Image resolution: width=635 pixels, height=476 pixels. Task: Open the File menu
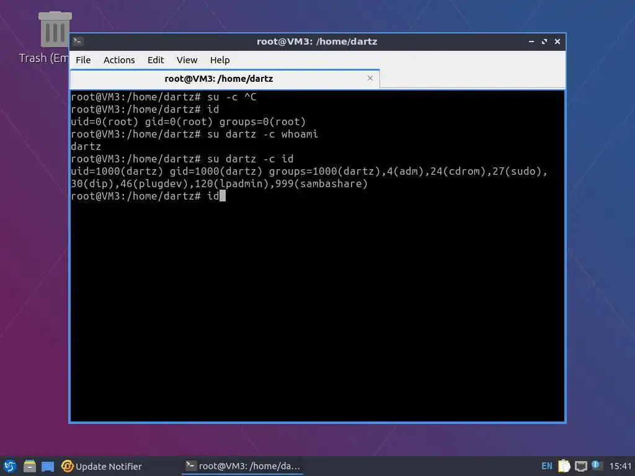(83, 60)
